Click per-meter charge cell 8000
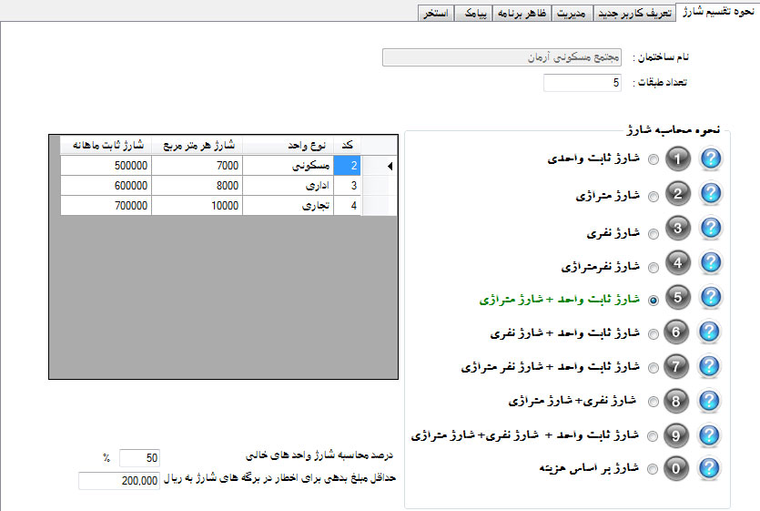Image resolution: width=760 pixels, height=511 pixels. (x=198, y=186)
